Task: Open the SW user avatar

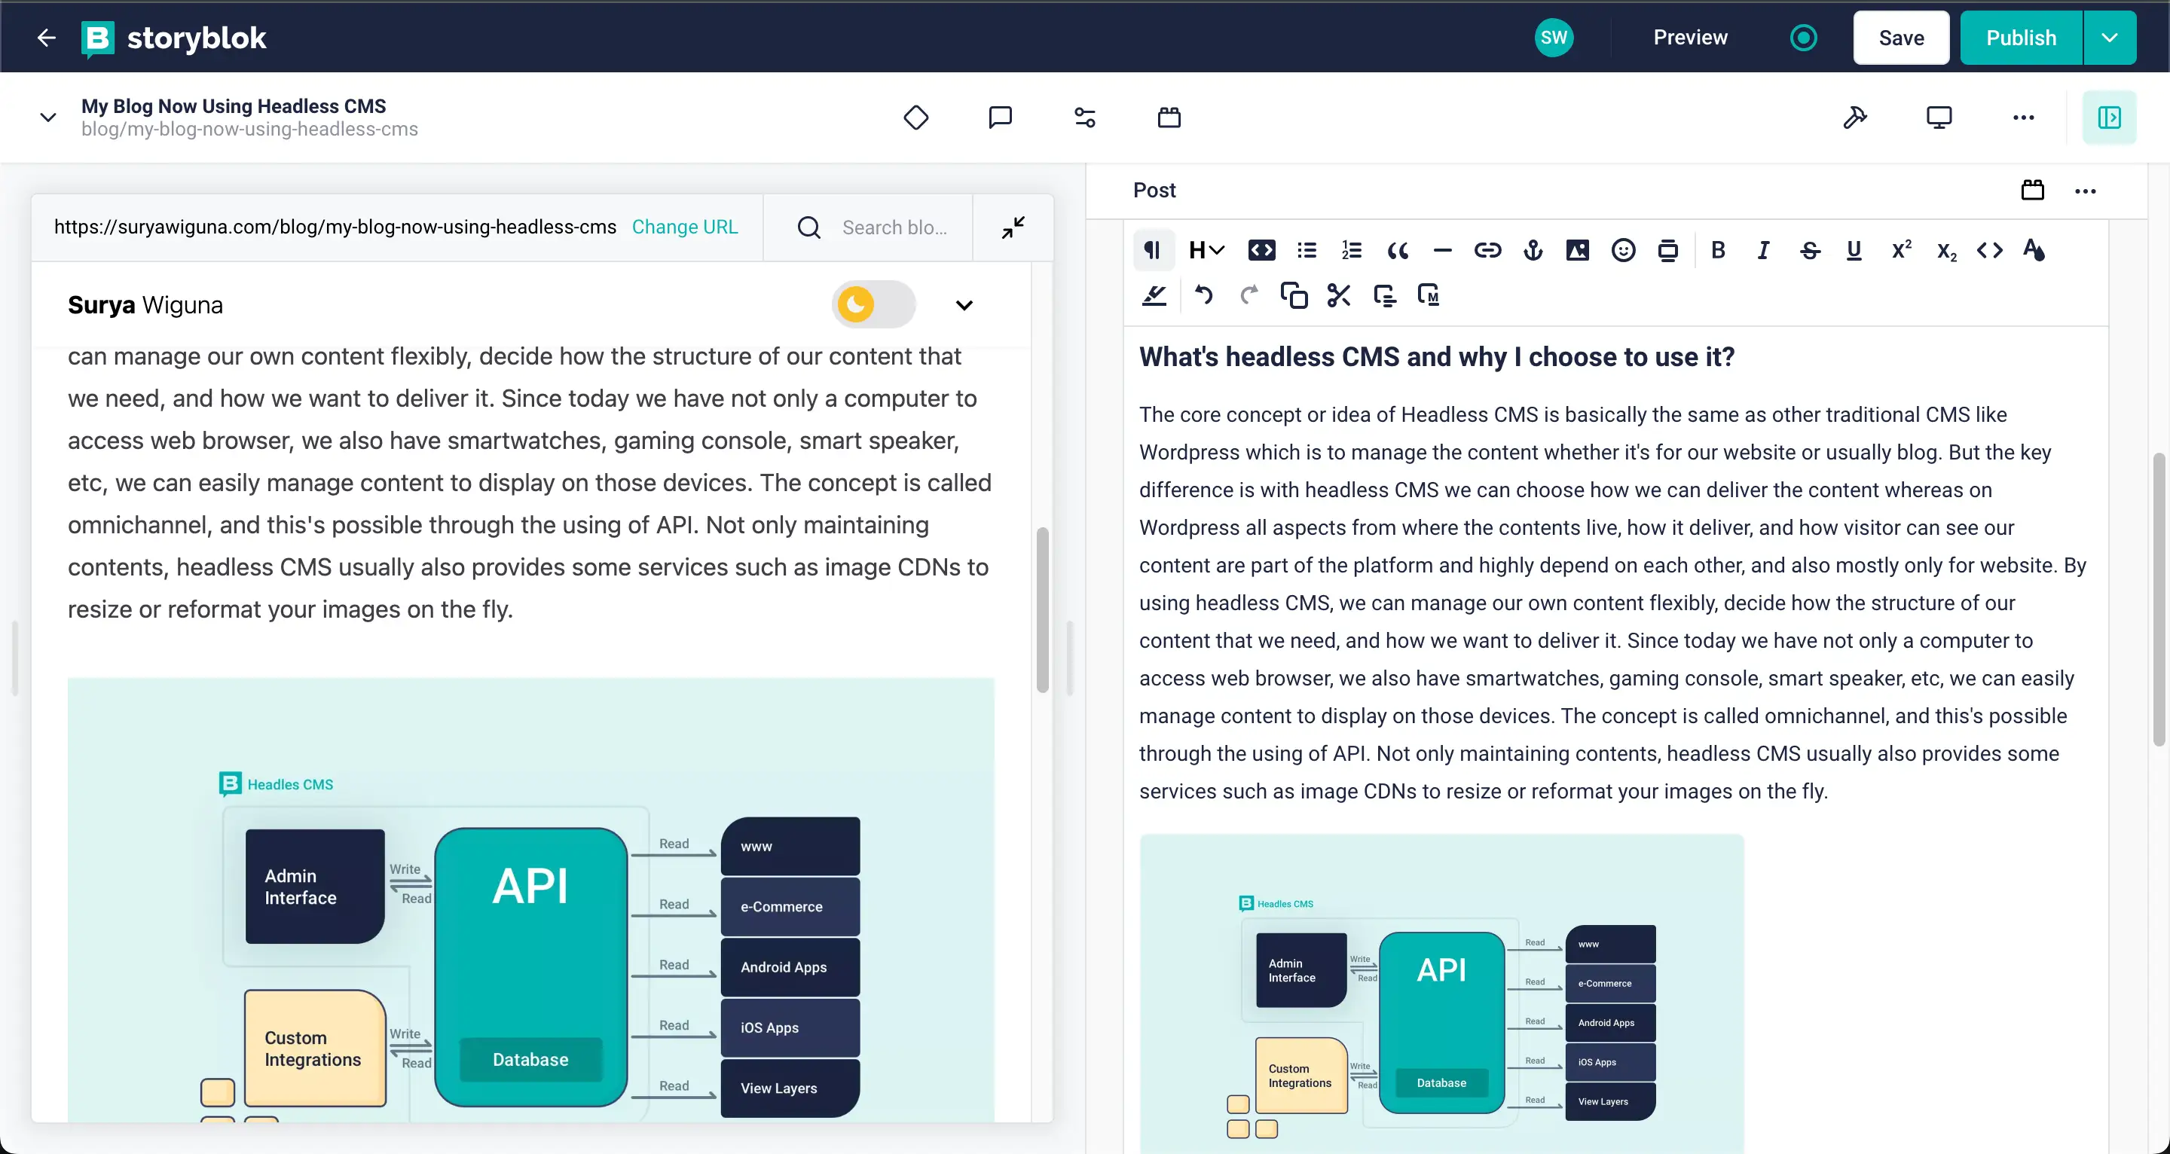Action: tap(1554, 38)
